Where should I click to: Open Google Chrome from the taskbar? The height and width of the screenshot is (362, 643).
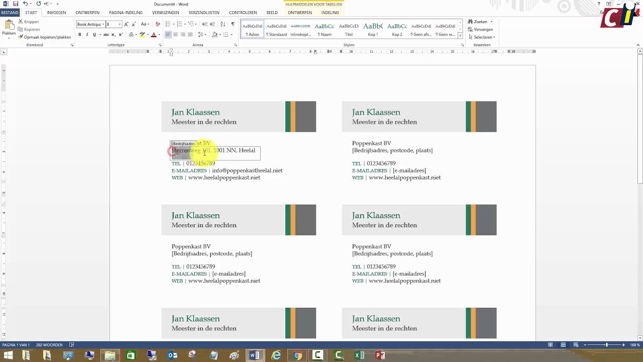(x=297, y=355)
